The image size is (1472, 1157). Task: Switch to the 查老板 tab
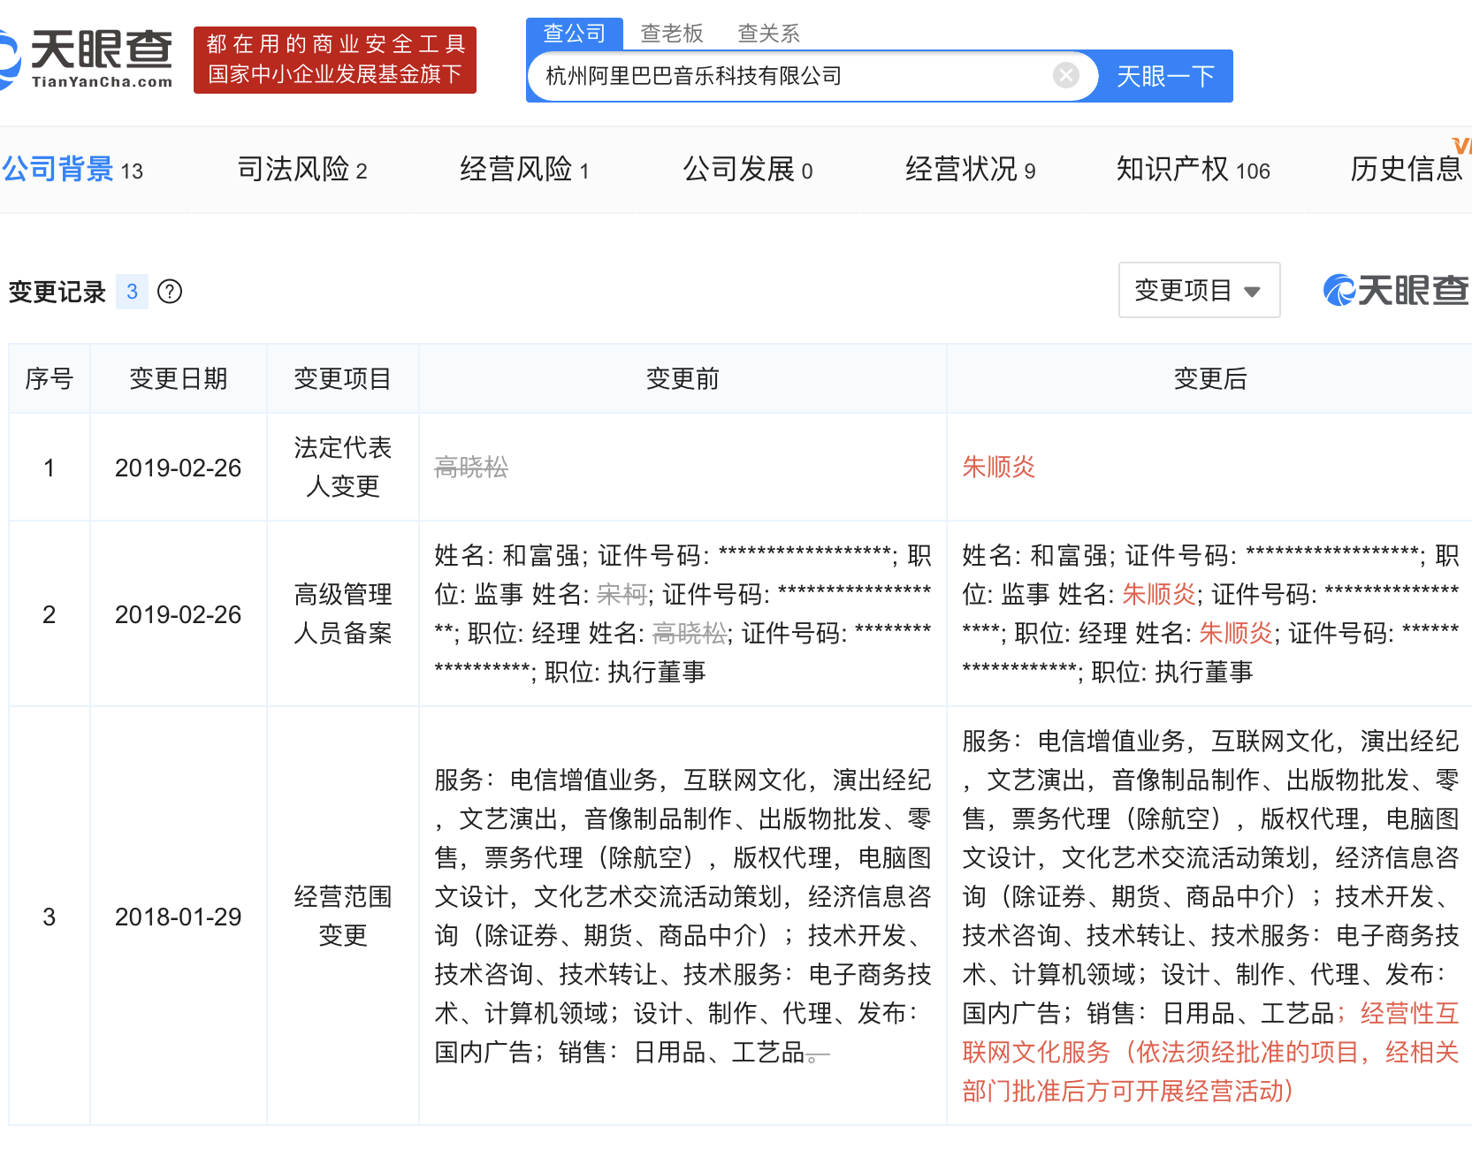pos(672,33)
